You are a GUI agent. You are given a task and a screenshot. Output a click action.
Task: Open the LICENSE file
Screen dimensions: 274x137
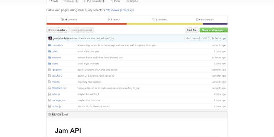(57, 76)
